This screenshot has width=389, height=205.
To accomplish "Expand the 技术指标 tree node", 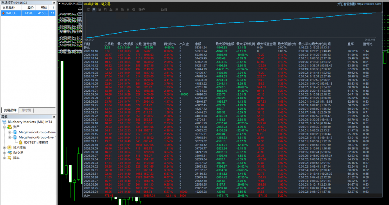I will 4,148.
